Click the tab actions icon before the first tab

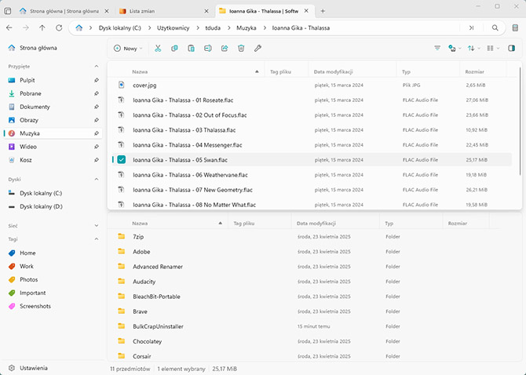click(x=7, y=11)
